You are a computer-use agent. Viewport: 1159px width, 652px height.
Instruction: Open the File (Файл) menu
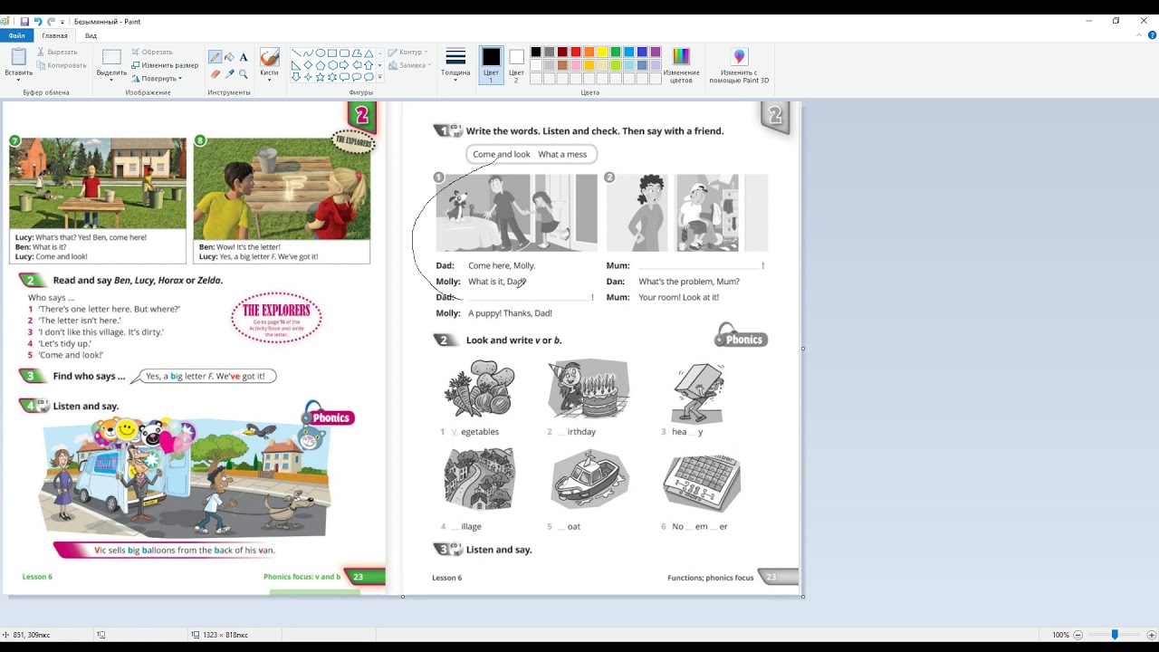pos(17,35)
